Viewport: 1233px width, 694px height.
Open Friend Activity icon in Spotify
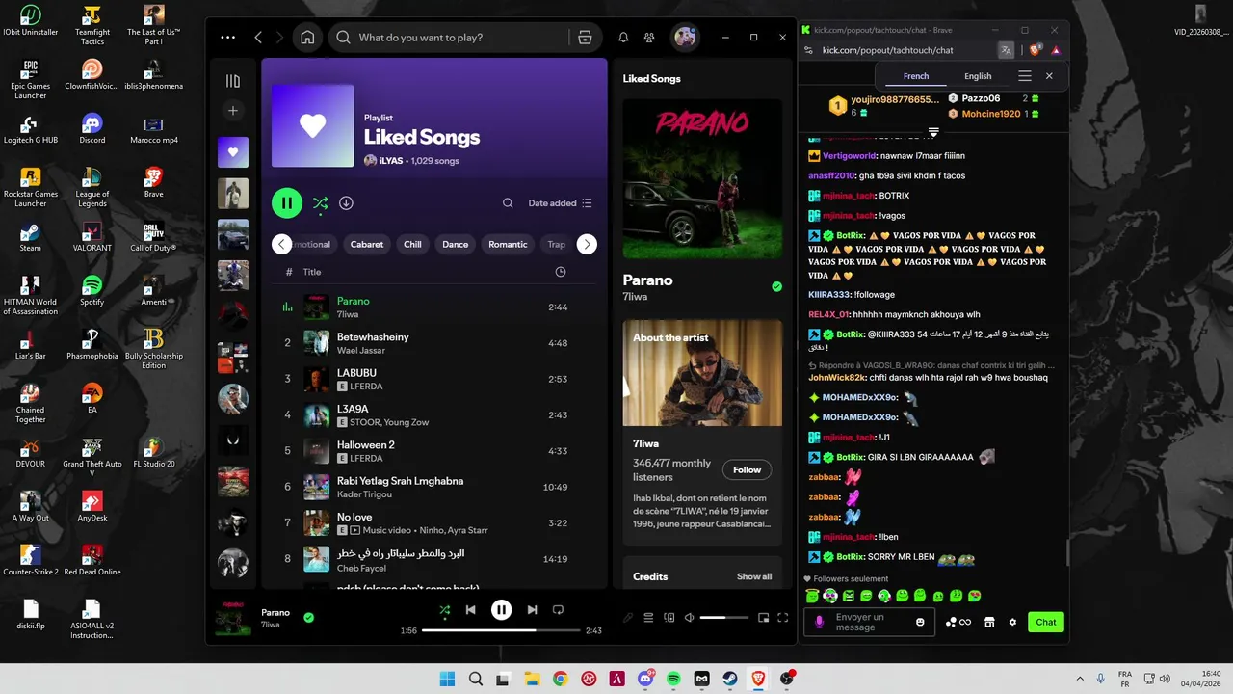coord(649,38)
